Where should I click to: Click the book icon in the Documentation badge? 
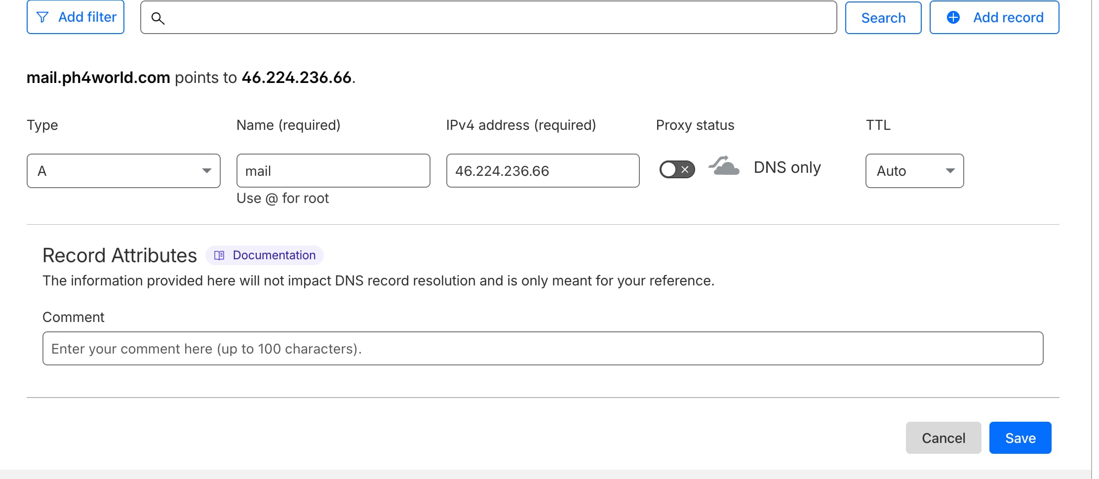pyautogui.click(x=219, y=255)
